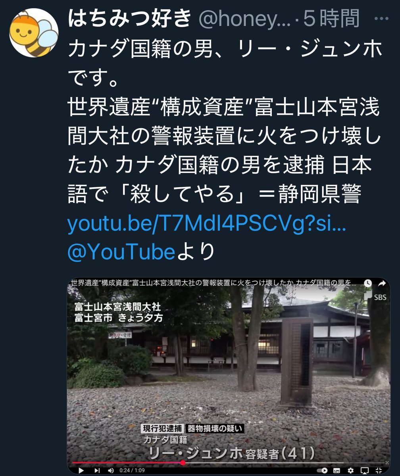The image size is (400, 476).
Task: Click the AirPlay cast icon
Action: click(365, 470)
